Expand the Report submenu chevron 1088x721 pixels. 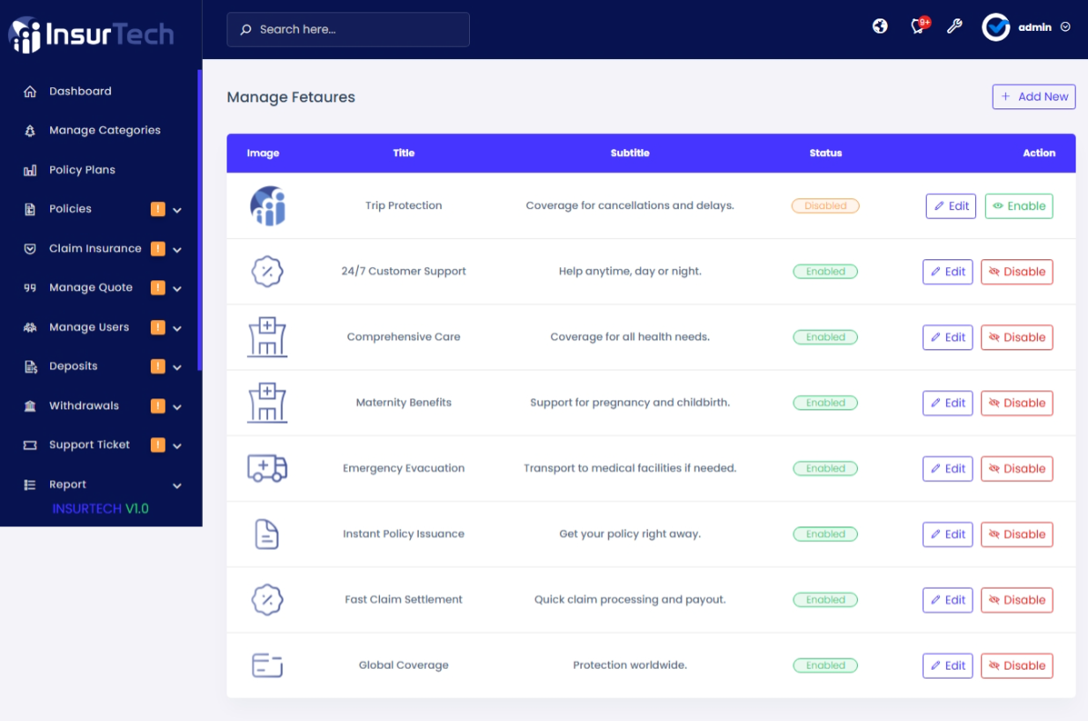[177, 486]
